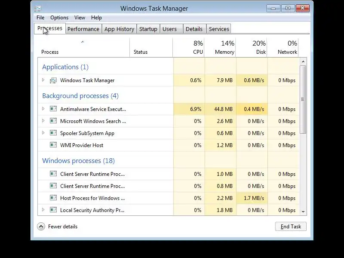Screen dimensions: 344x258
Task: Select the Applications (1) group heading
Action: pyautogui.click(x=65, y=67)
